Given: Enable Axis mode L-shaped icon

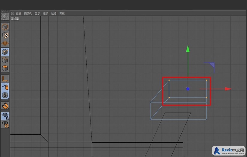Looking at the screenshot, I should [x=5, y=79].
